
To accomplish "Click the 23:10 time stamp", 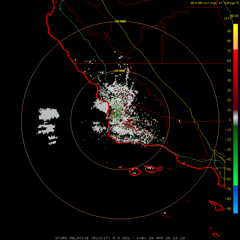I will [179, 238].
